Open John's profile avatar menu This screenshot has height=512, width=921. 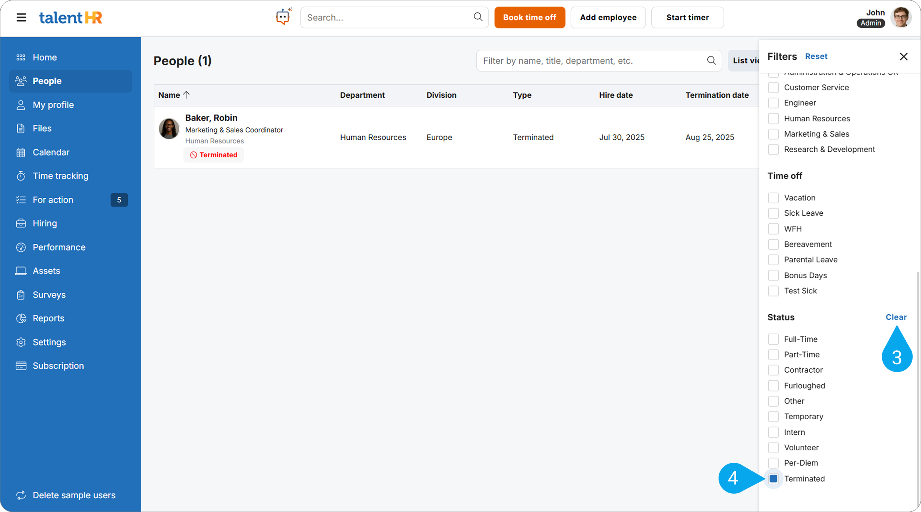point(901,18)
